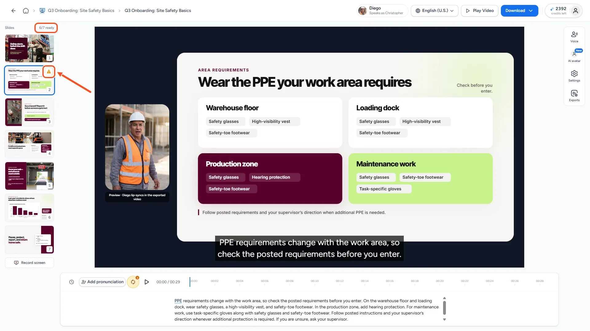Click the Loading dock heading
This screenshot has height=331, width=590.
[x=378, y=108]
